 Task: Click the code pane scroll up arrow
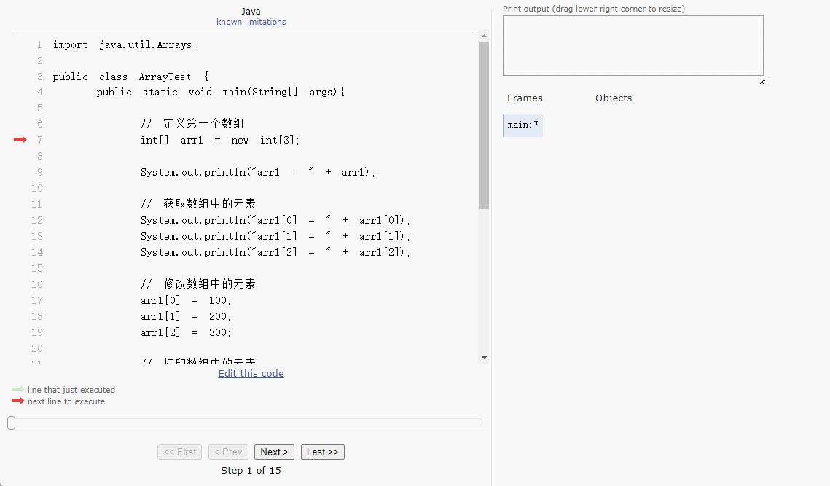tap(484, 36)
